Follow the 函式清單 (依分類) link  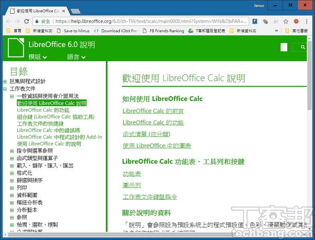pyautogui.click(x=146, y=134)
